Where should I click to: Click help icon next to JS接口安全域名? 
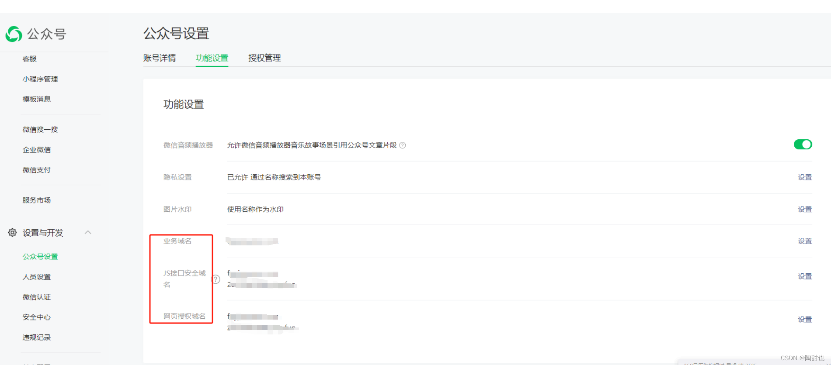tap(216, 279)
